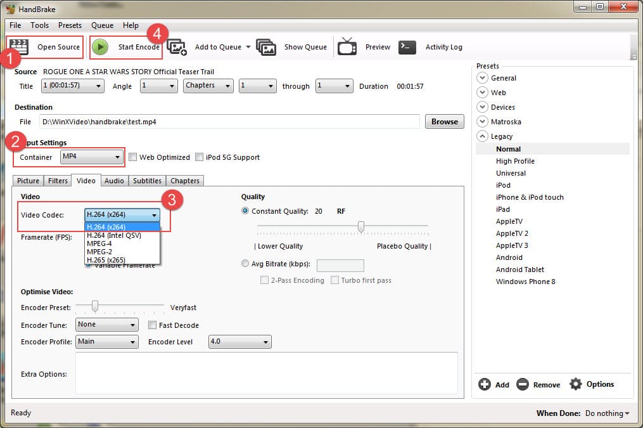Open the Tools menu
The image size is (643, 428).
point(39,25)
